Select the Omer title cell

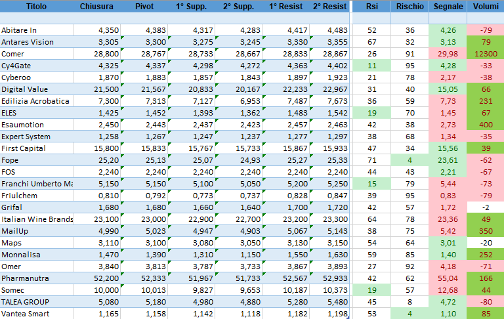36,266
